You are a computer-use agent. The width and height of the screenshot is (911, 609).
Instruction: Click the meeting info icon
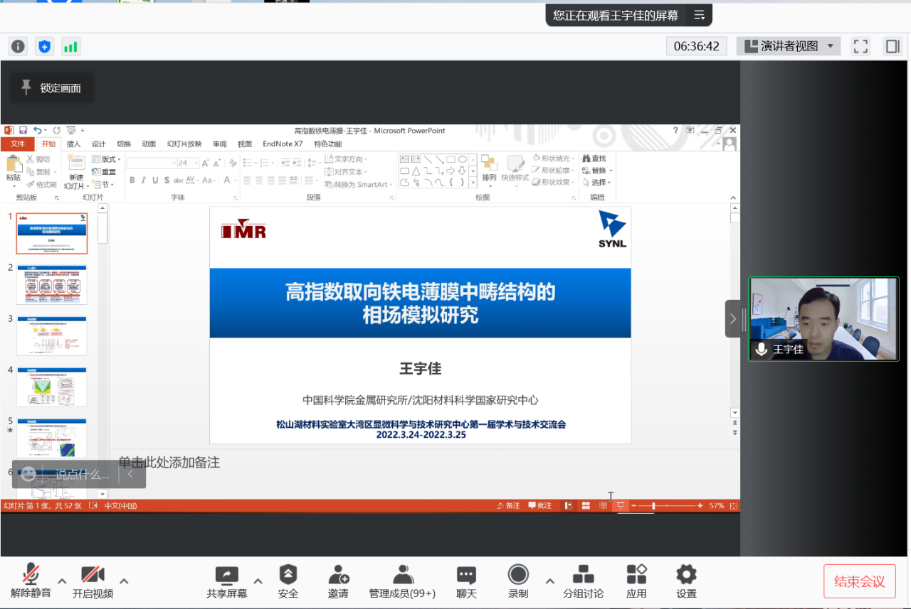tap(19, 47)
